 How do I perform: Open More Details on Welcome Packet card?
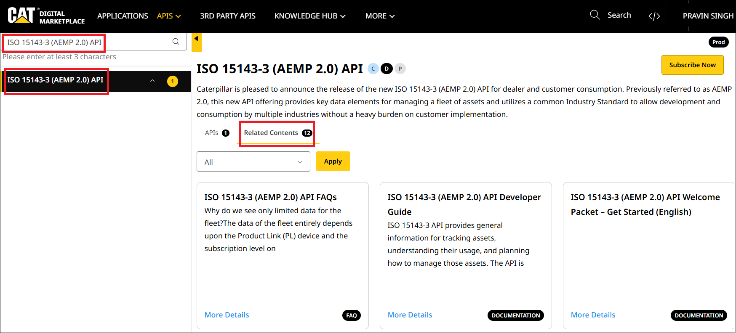pos(593,315)
